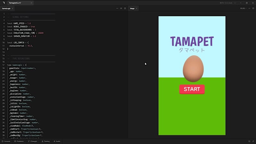
Task: Click the _cmdStart field on line 37
Action: pyautogui.click(x=14, y=129)
